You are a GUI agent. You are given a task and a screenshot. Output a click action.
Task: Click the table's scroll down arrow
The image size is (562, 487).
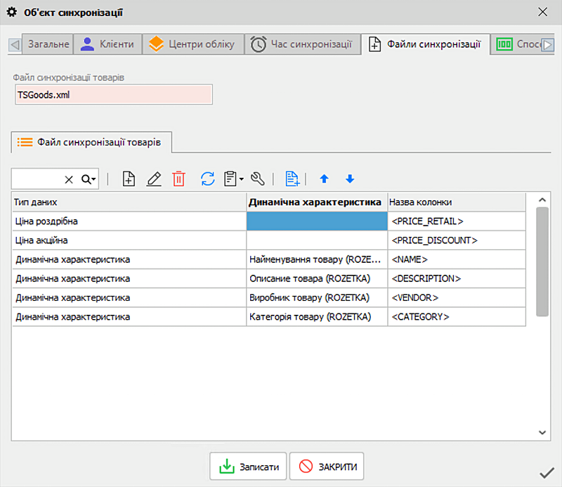click(x=542, y=432)
